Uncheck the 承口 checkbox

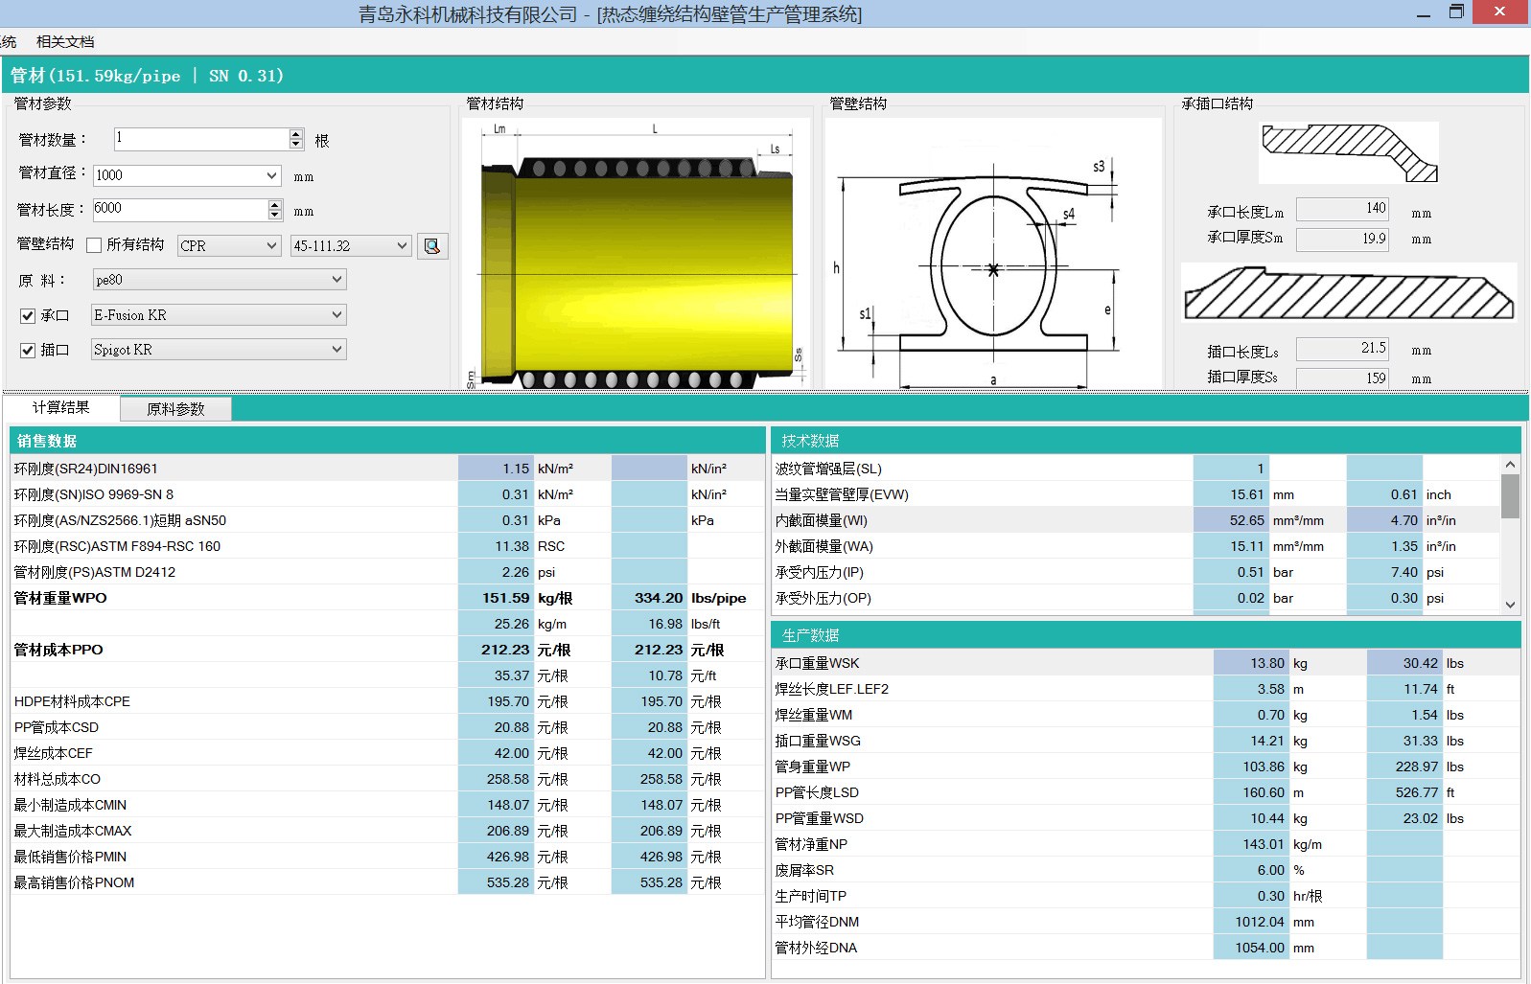point(28,315)
